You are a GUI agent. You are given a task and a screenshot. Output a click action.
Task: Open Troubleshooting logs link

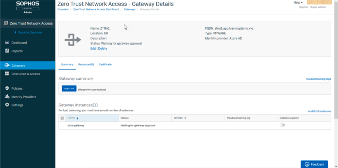pyautogui.click(x=318, y=79)
